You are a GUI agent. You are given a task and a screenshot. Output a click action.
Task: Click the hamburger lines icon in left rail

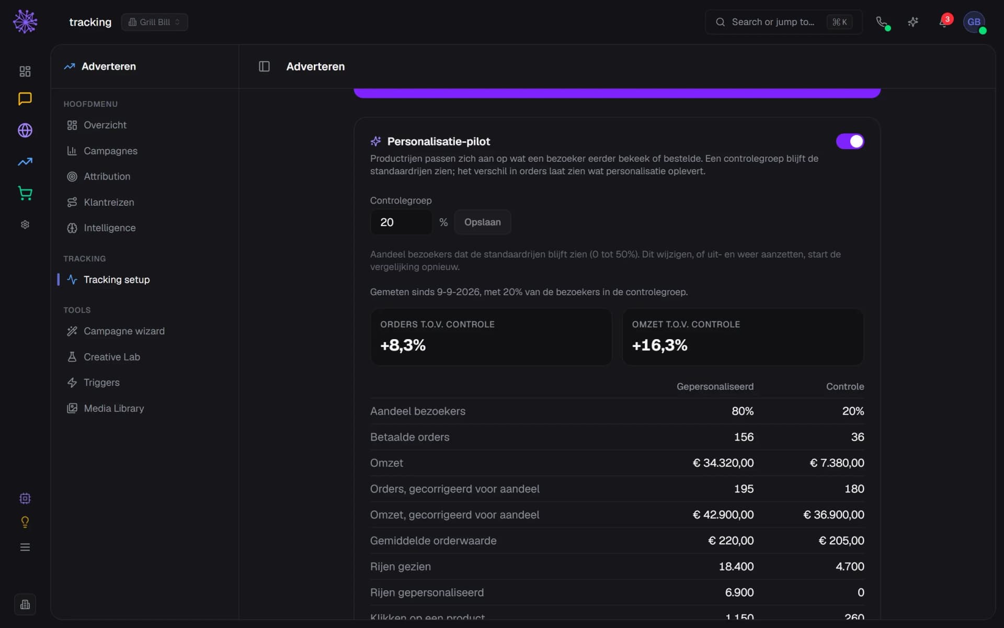click(x=25, y=547)
